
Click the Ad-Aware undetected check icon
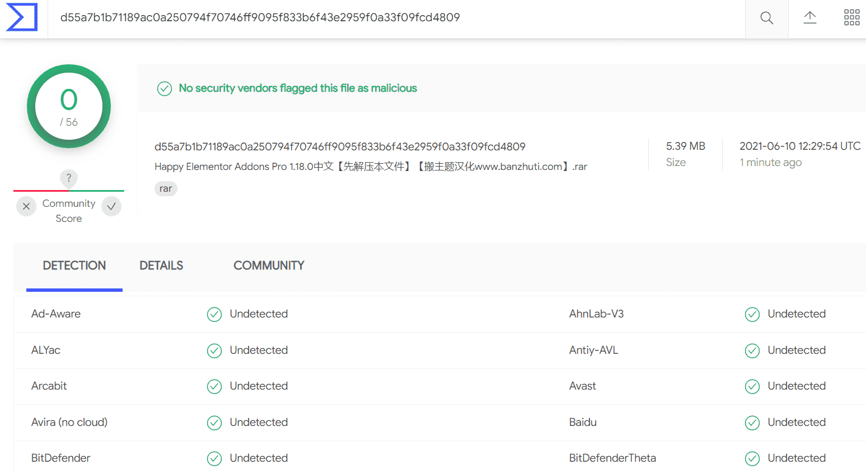click(x=214, y=315)
